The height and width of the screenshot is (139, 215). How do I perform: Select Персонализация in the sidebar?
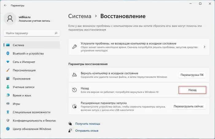[x=32, y=70]
